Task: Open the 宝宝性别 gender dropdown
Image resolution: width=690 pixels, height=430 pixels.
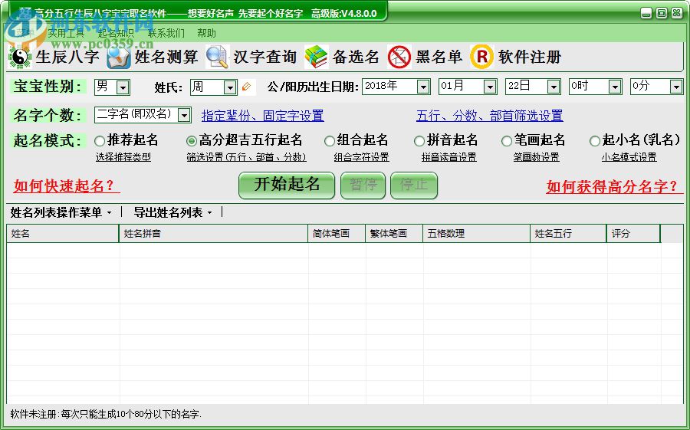Action: click(123, 87)
